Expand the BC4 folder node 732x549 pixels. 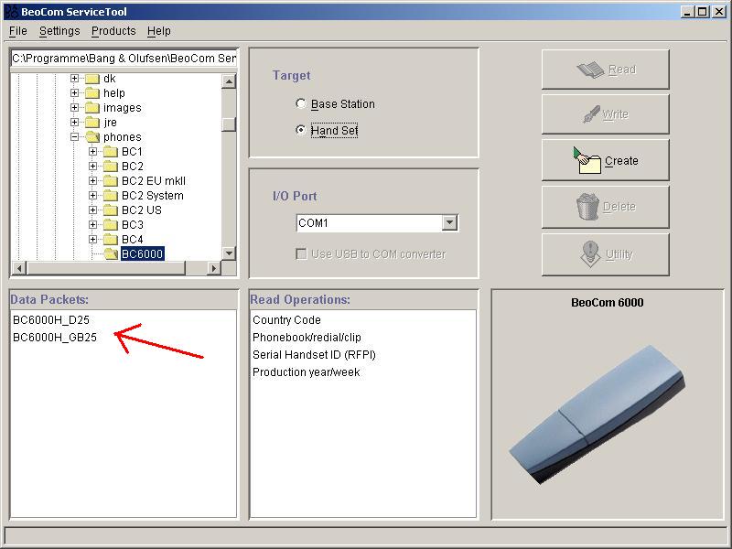click(x=92, y=239)
